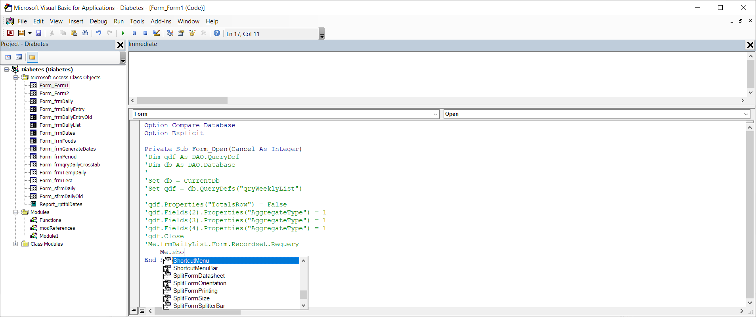This screenshot has height=317, width=756.
Task: Click the Redo arrow icon
Action: [x=110, y=33]
